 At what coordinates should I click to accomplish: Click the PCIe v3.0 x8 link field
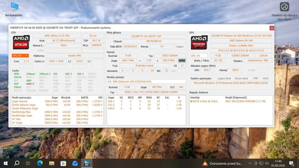pos(241,50)
